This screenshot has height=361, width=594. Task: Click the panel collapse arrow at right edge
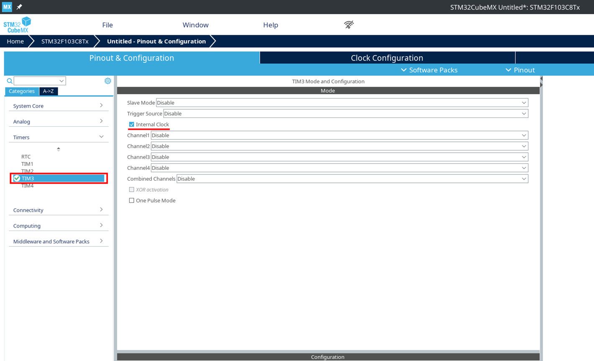point(541,82)
